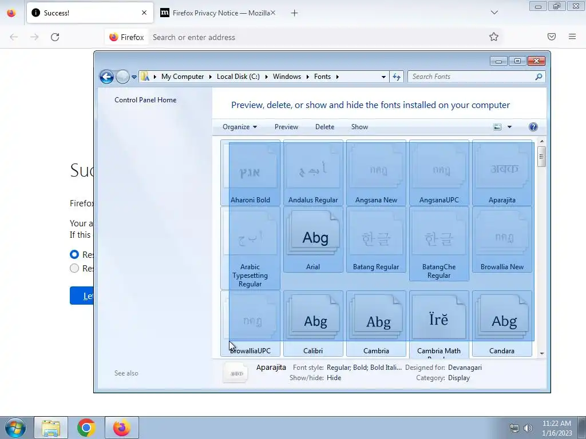Click Preview in the Fonts toolbar
This screenshot has width=586, height=439.
click(x=286, y=127)
